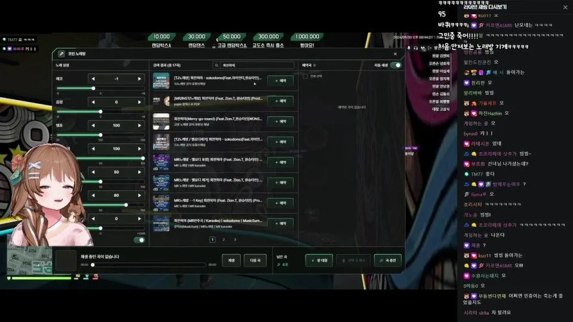Viewport: 573px width, 322px height.
Task: Click the green plus button beside 남은 곡
Action: pyautogui.click(x=319, y=261)
